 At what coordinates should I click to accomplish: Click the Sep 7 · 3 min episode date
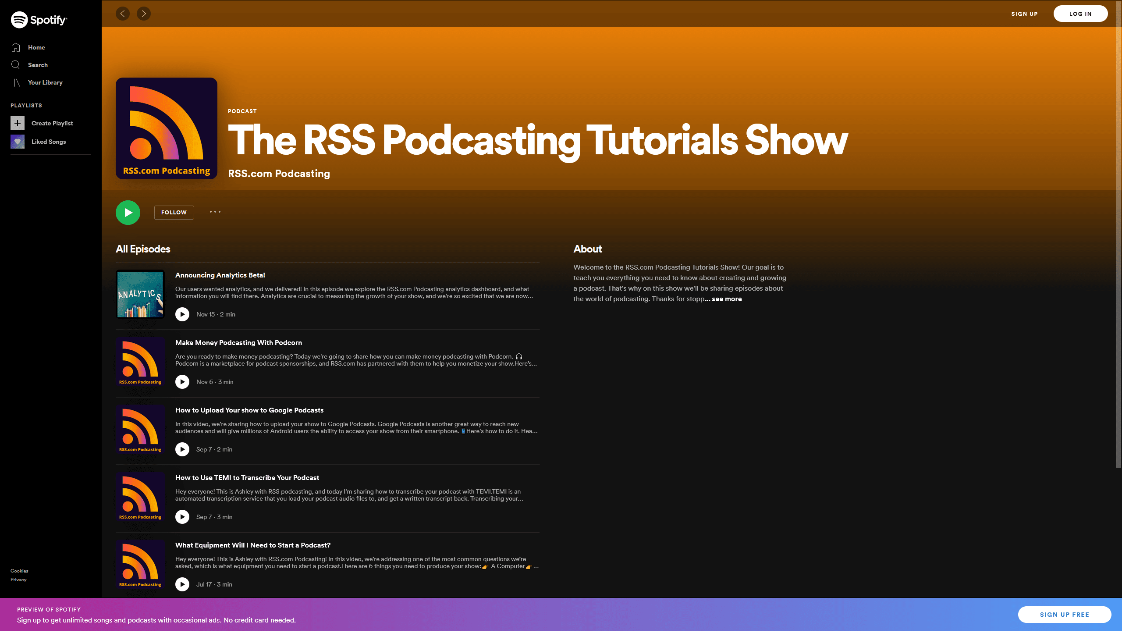tap(214, 517)
